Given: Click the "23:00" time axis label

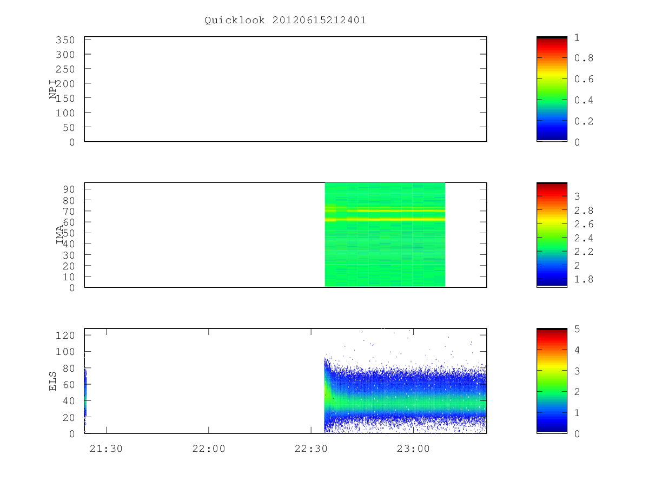Looking at the screenshot, I should point(413,449).
